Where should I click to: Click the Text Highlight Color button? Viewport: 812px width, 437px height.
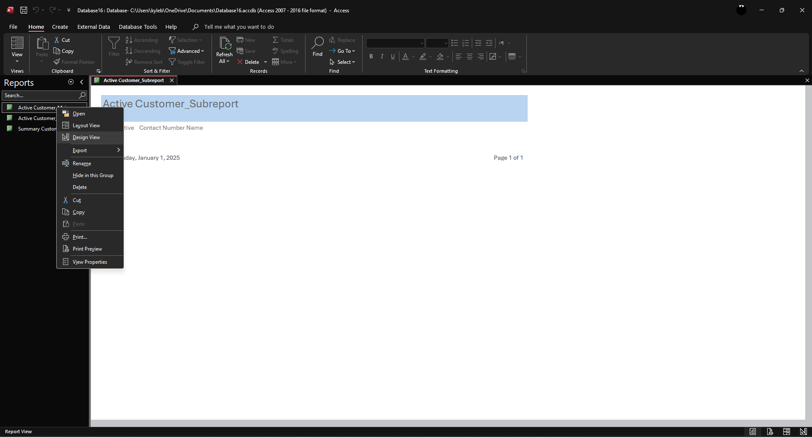[423, 57]
